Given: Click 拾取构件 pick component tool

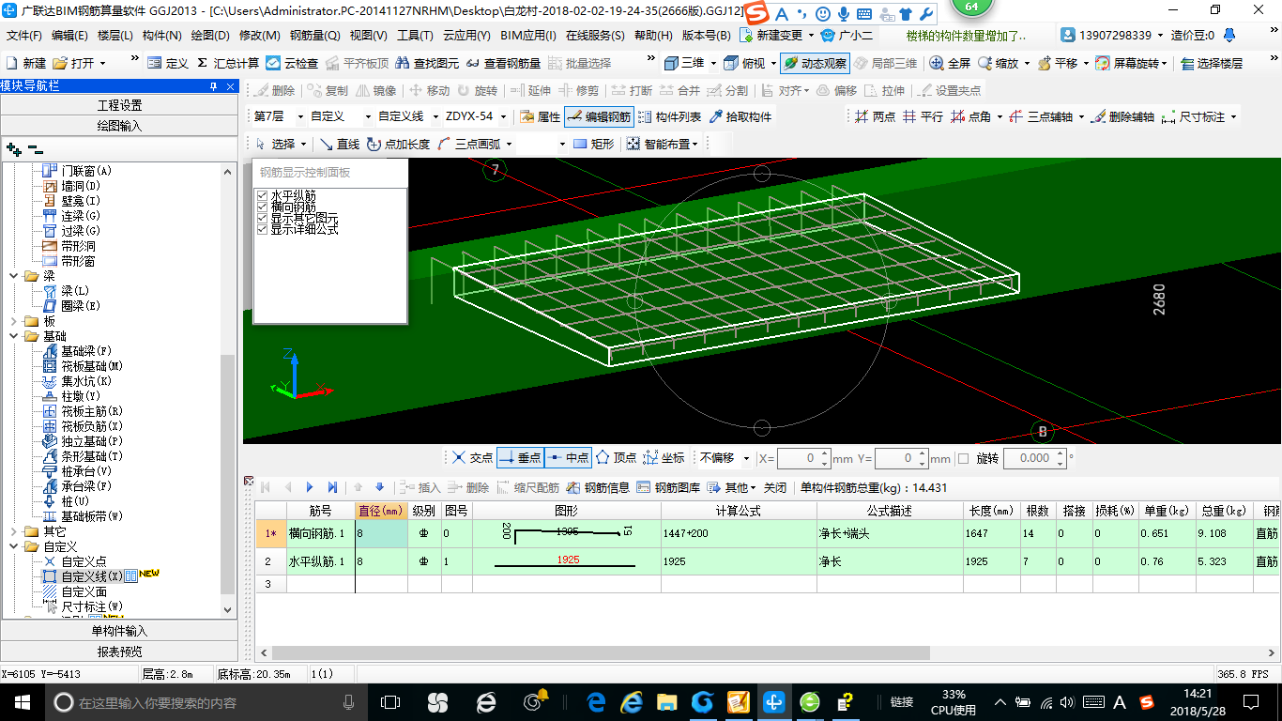Looking at the screenshot, I should (740, 117).
